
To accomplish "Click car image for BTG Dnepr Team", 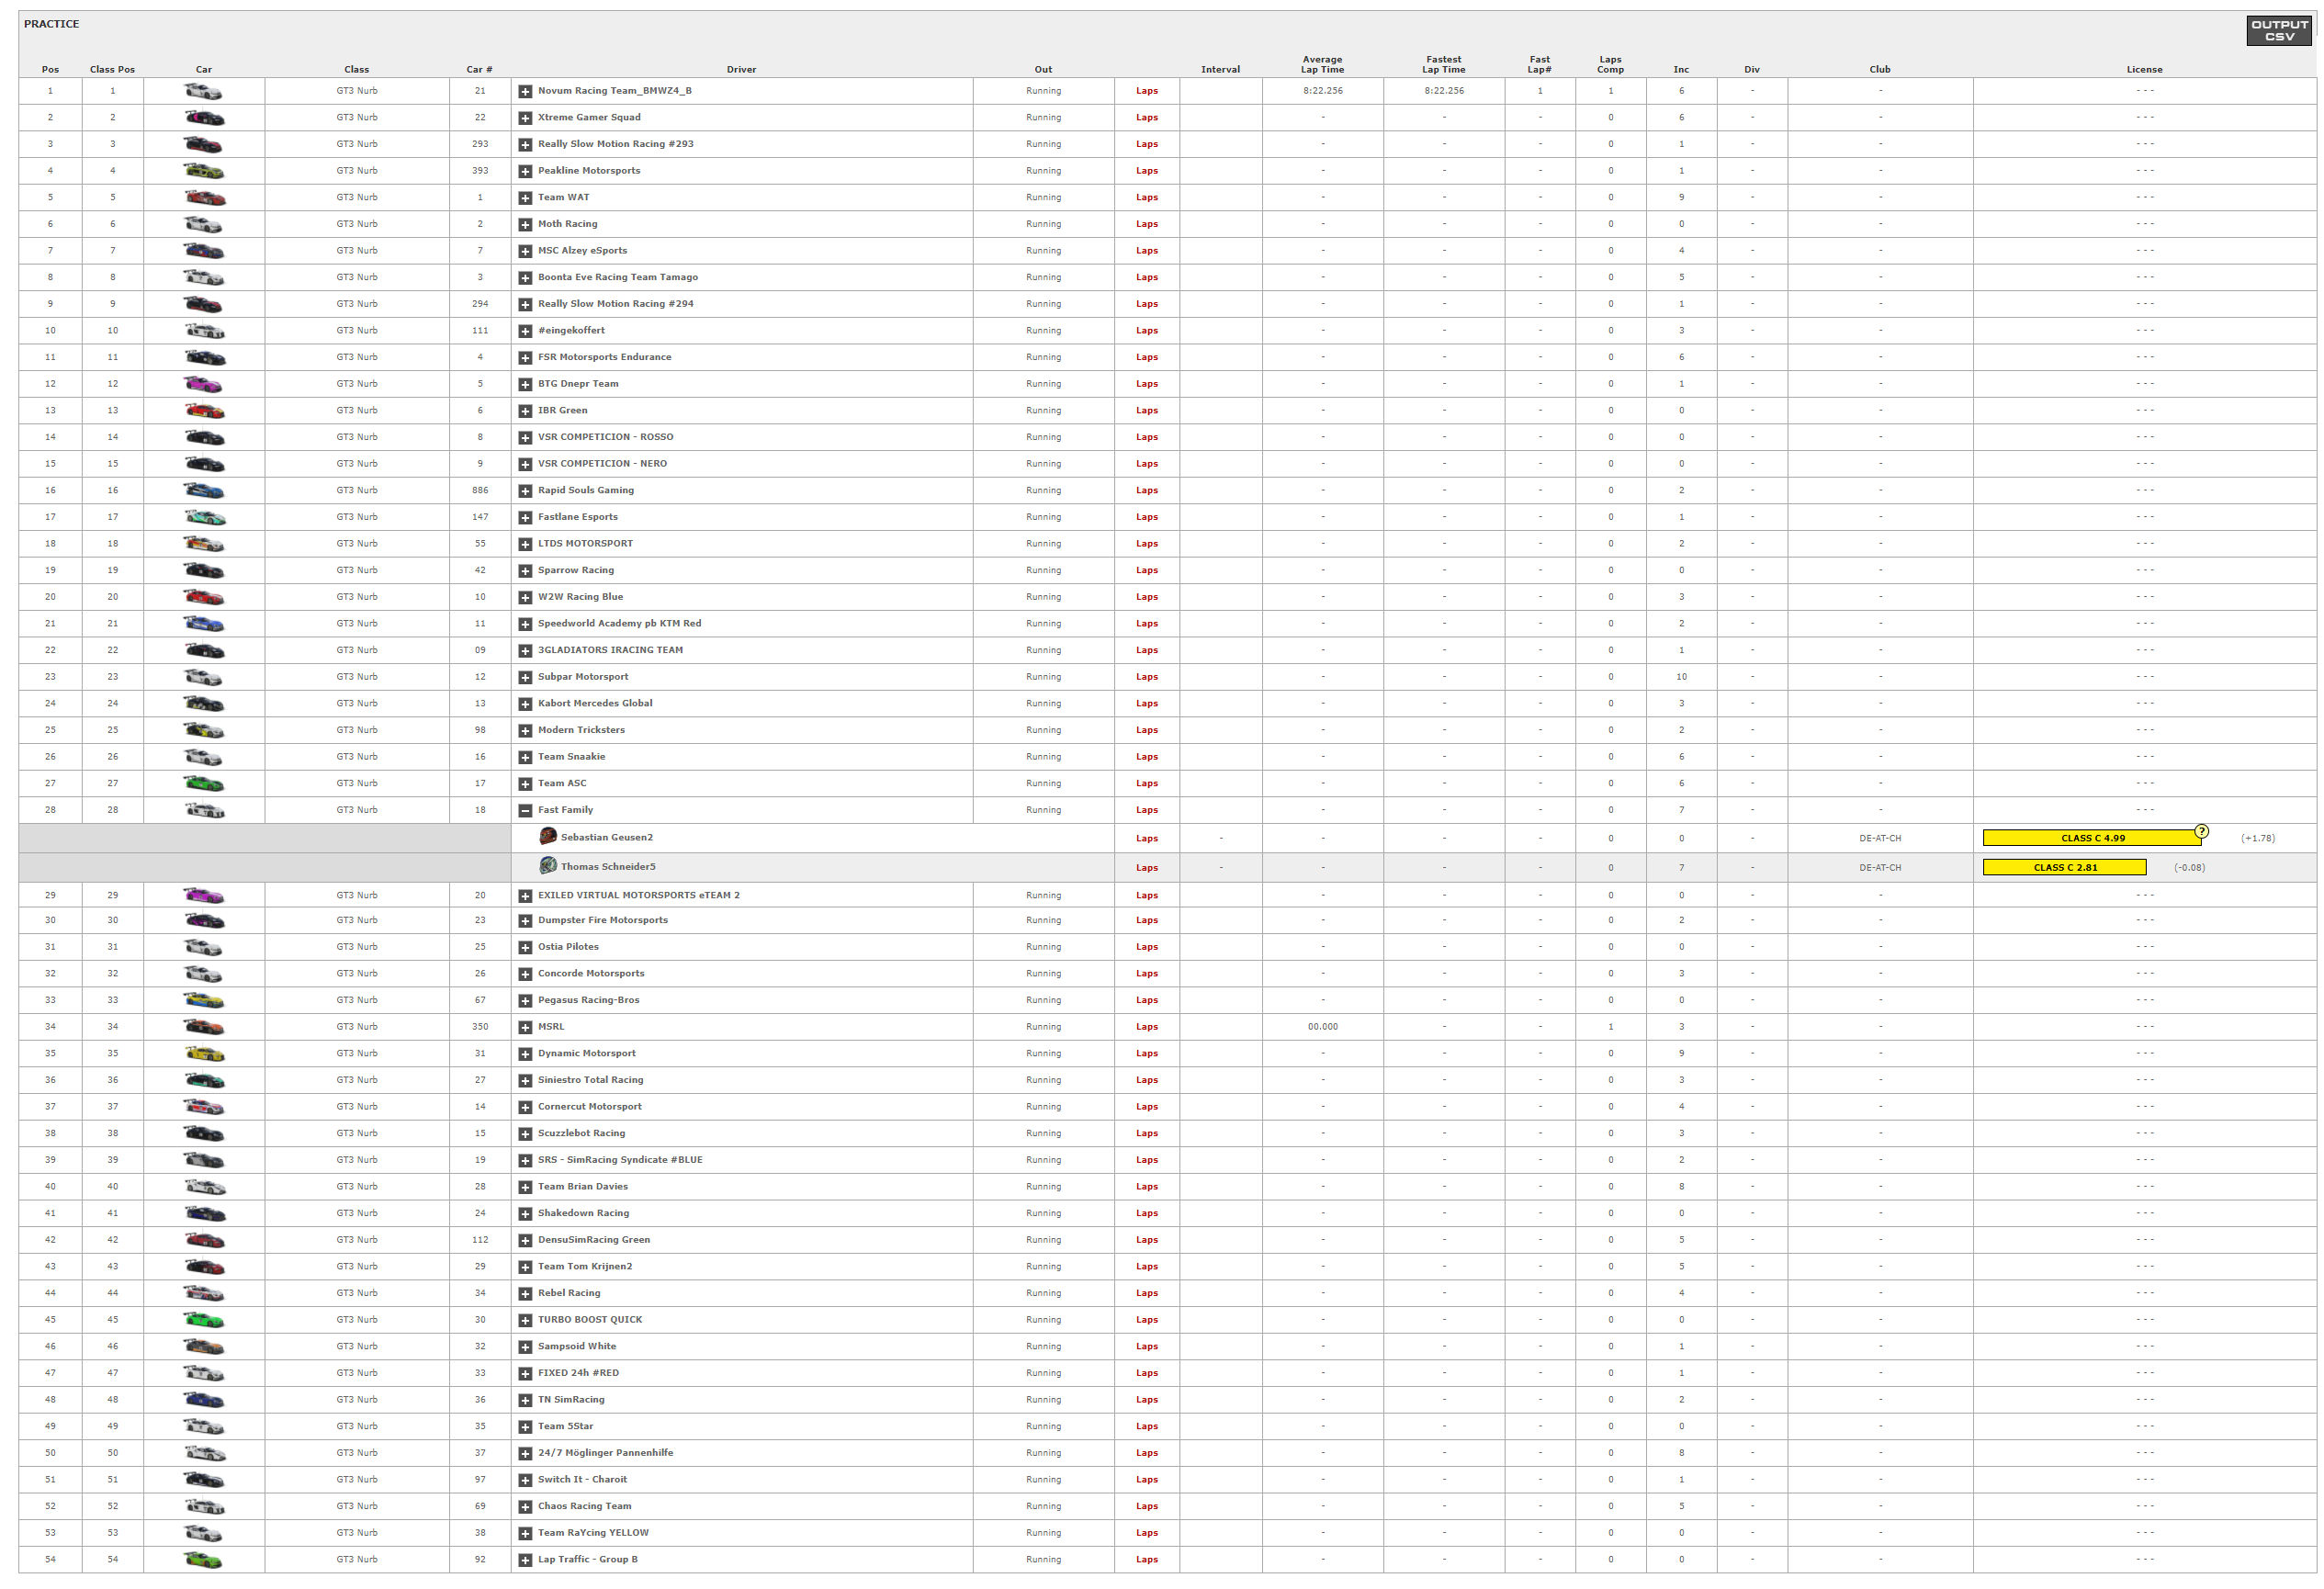I will (204, 384).
